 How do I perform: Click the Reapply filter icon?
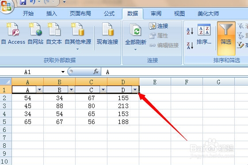[240, 36]
